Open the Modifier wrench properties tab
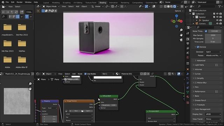This screenshot has height=126, width=224. [x=188, y=74]
